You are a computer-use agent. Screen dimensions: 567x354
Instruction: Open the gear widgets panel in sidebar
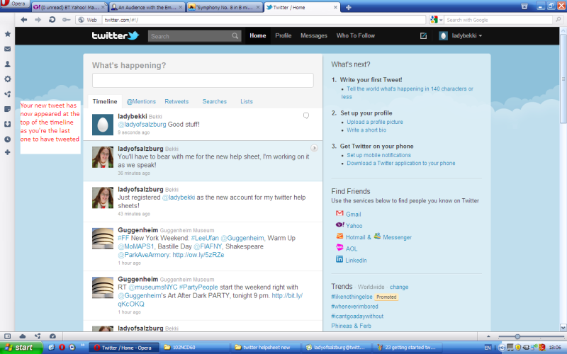tap(7, 79)
